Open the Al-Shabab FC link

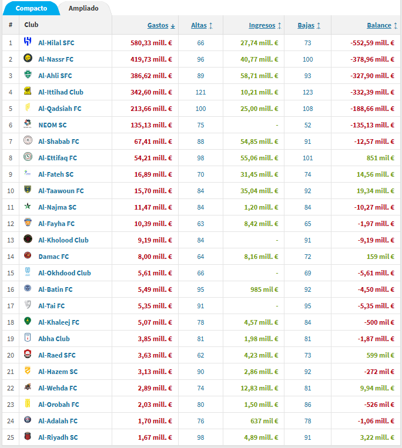pos(59,142)
